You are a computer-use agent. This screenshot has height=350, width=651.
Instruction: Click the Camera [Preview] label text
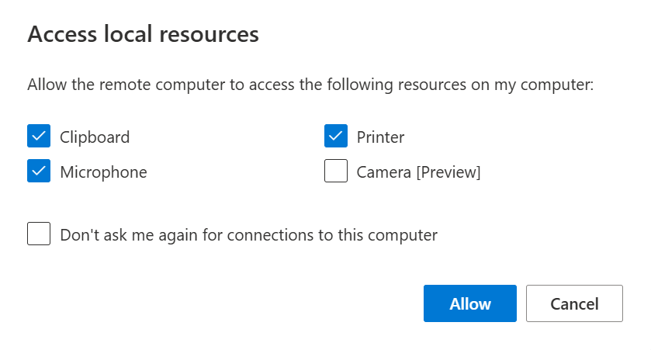click(418, 172)
